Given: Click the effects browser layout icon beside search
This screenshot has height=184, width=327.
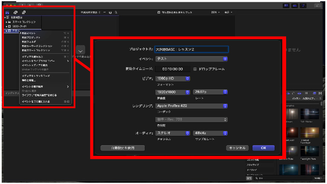Looking at the screenshot, I should pos(249,178).
